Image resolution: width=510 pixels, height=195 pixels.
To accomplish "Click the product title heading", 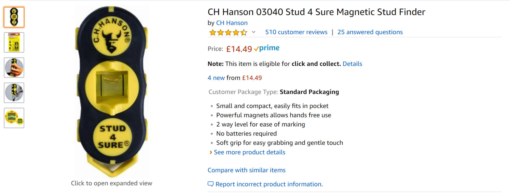I will click(316, 12).
